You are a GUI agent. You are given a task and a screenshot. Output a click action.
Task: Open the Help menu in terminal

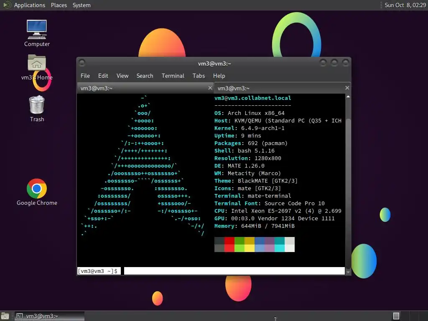point(219,76)
